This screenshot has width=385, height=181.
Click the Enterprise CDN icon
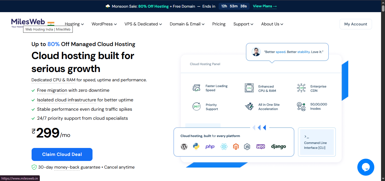tap(301, 88)
